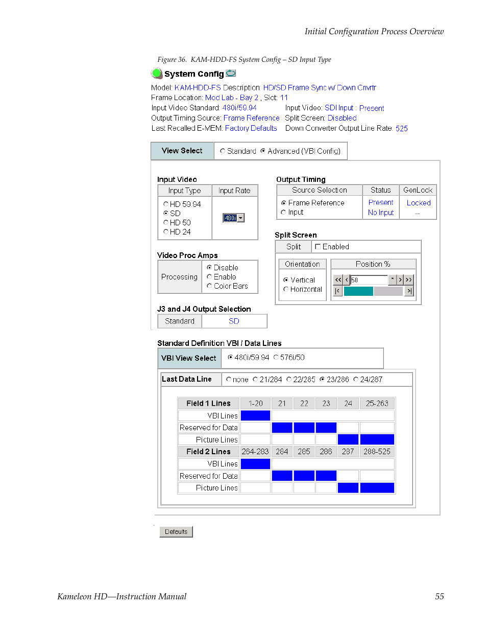The image size is (487, 631).
Task: Open the 525 output line rate link
Action: pos(402,129)
